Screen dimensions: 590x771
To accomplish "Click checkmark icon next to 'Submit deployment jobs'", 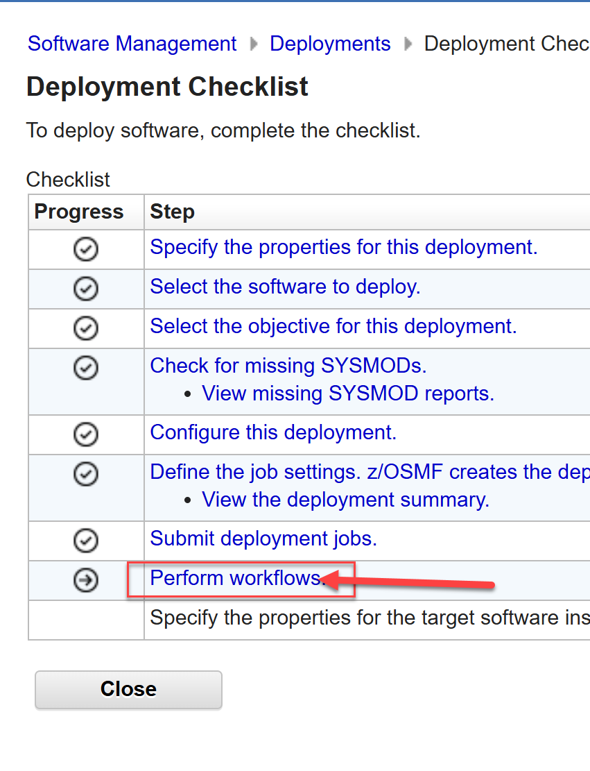I will (85, 541).
